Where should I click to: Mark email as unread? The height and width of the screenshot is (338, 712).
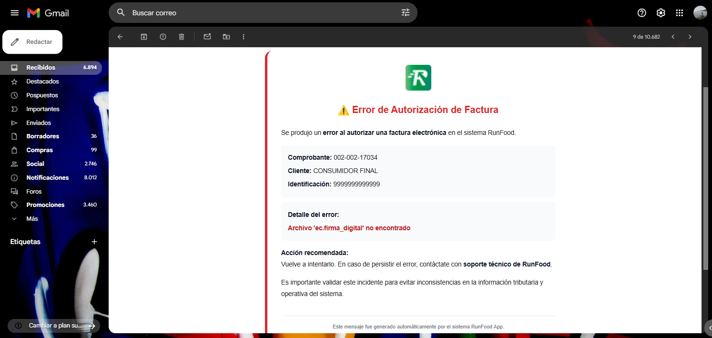[x=207, y=37]
